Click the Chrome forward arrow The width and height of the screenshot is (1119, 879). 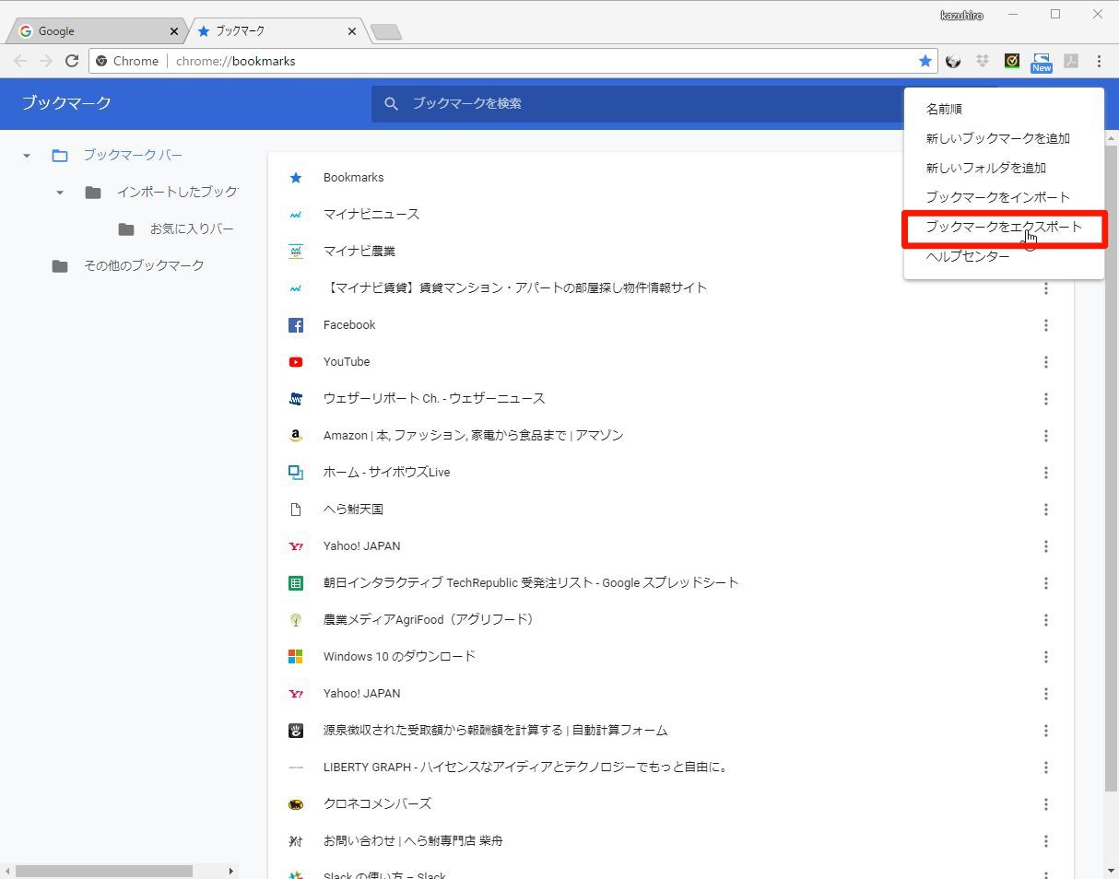pos(46,61)
